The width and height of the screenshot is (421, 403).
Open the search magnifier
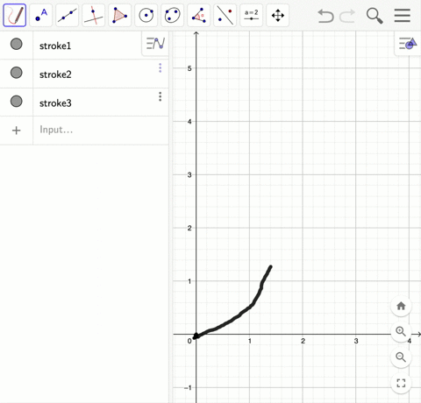(375, 16)
